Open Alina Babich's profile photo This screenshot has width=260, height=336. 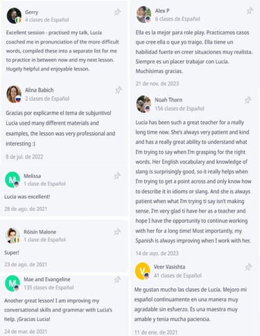[x=14, y=94]
